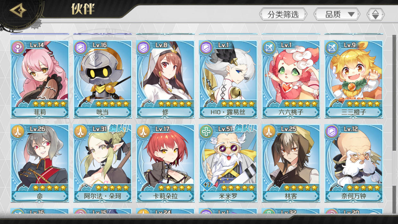Image resolution: width=398 pixels, height=224 pixels.
Task: Click the shield icon on 奈何万钟's card
Action: coord(332,132)
